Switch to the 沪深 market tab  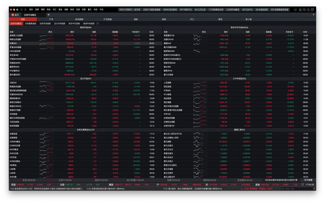click(51, 19)
